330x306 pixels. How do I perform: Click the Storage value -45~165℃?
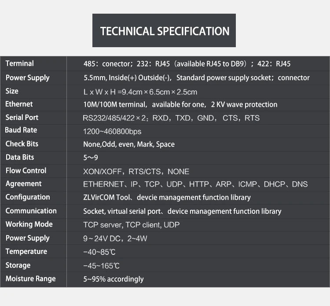tap(101, 266)
